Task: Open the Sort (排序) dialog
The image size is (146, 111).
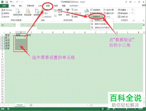Action: point(60,13)
